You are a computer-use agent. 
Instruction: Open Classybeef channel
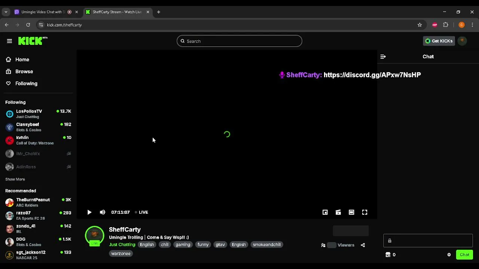pos(38,127)
